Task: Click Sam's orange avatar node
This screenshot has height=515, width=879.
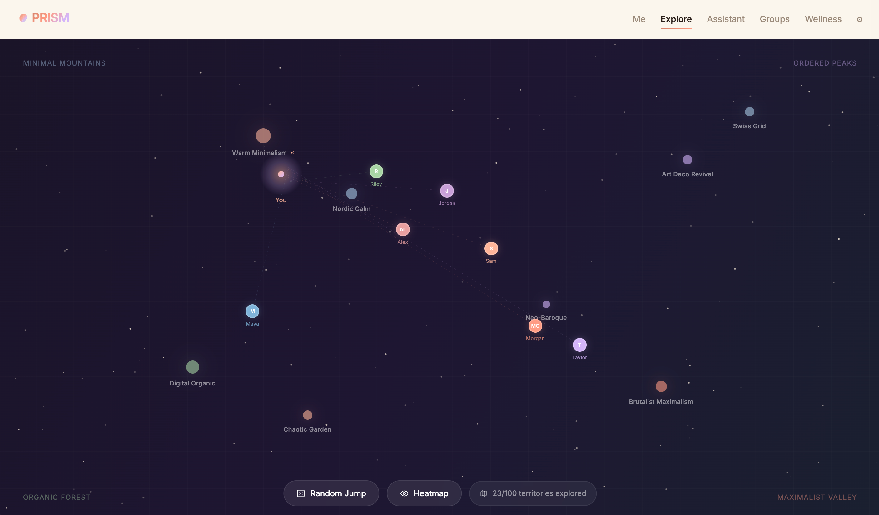Action: [491, 248]
